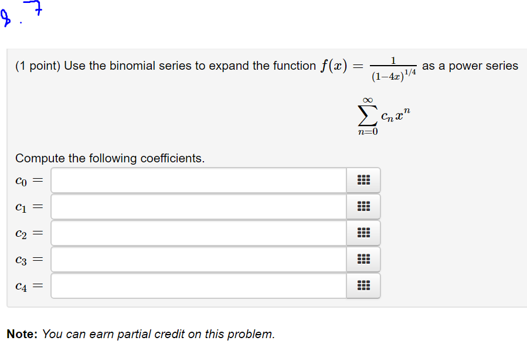Open the equation editor for c1
The width and height of the screenshot is (527, 344).
(363, 206)
